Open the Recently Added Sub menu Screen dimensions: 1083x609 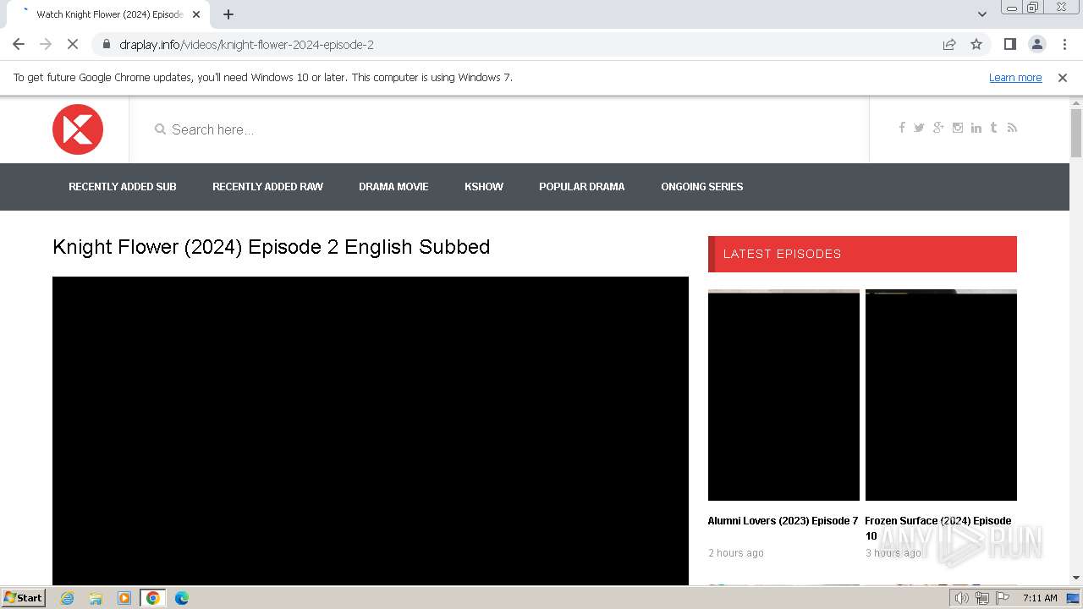pyautogui.click(x=123, y=187)
